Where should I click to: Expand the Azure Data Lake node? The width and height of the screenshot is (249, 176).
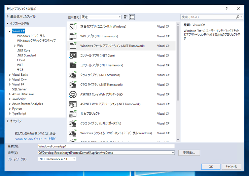(10, 94)
